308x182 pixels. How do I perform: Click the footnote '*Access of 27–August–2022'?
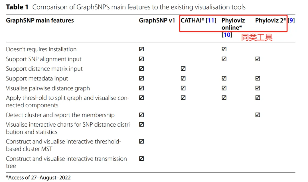pyautogui.click(x=38, y=178)
